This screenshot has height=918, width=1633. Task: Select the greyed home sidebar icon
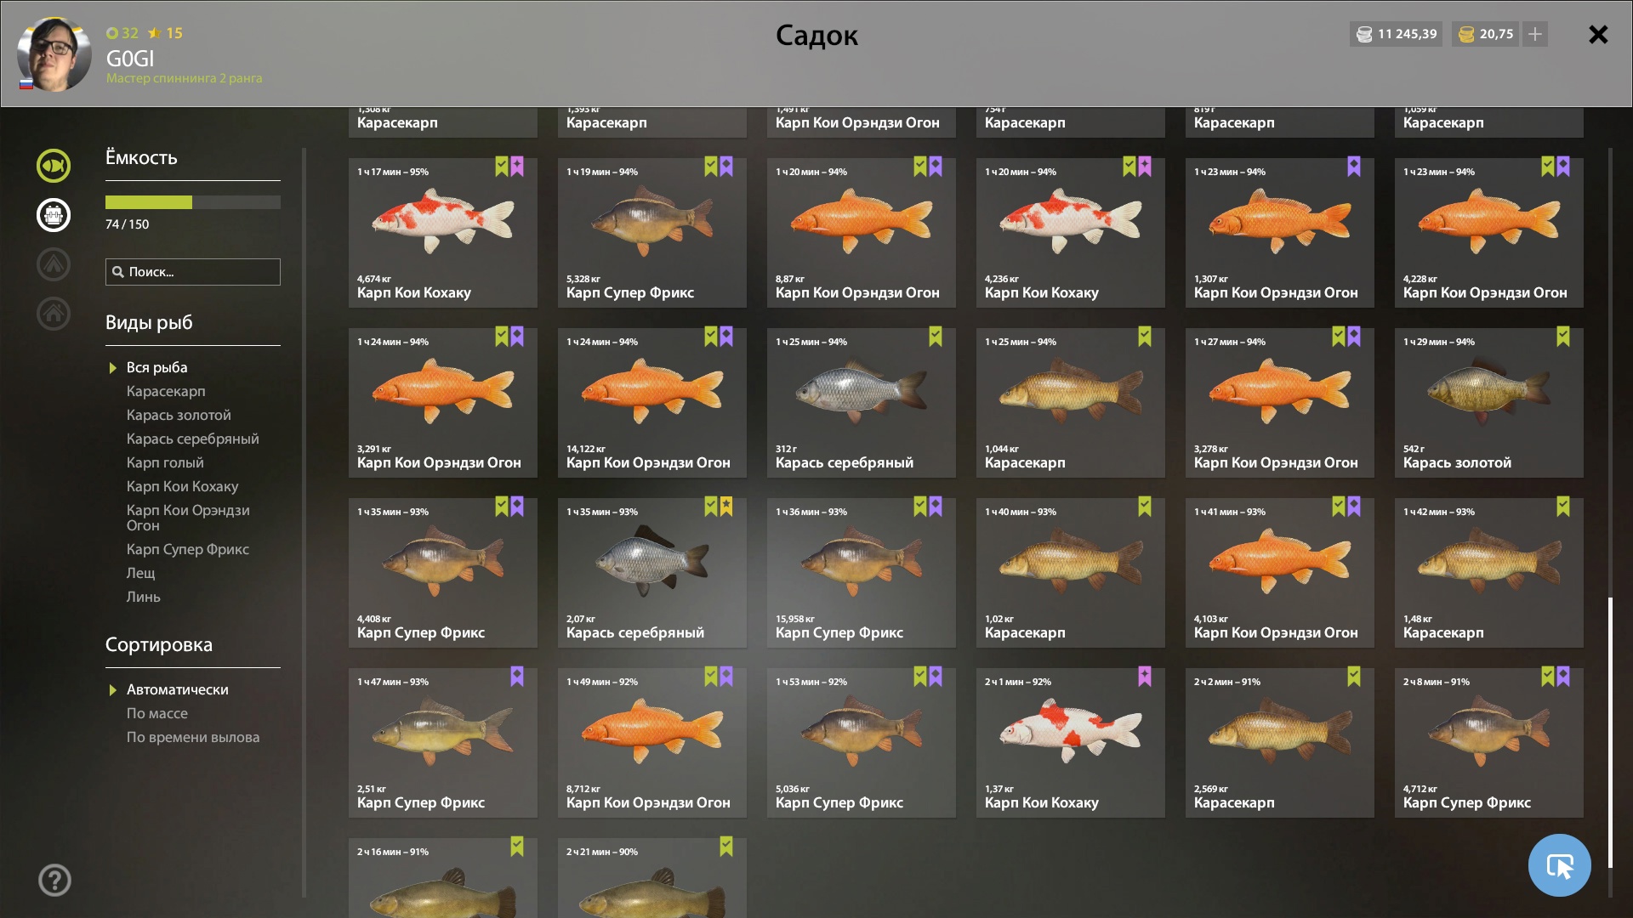pos(54,314)
